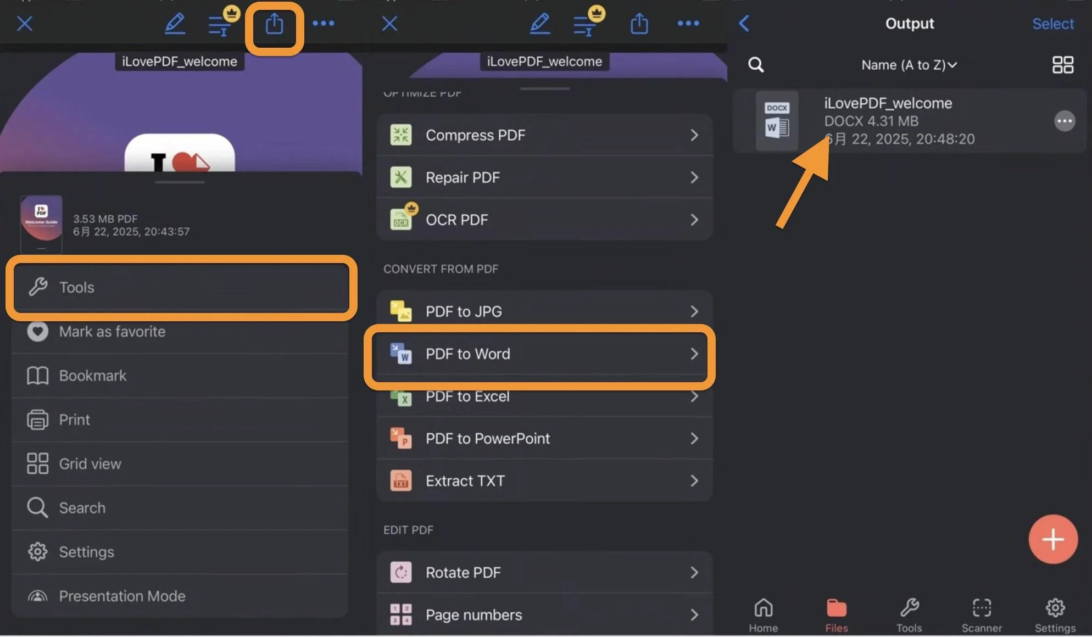This screenshot has width=1092, height=637.
Task: Tap the red plus add button
Action: click(x=1053, y=539)
